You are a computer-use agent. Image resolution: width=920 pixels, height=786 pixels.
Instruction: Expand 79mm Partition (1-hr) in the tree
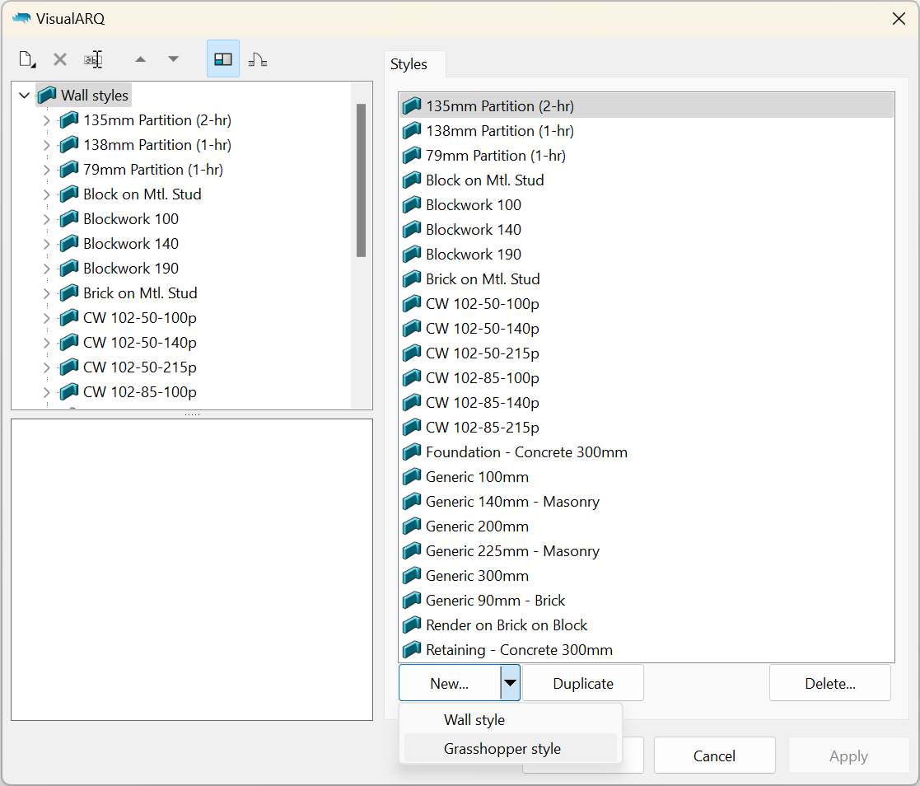46,170
